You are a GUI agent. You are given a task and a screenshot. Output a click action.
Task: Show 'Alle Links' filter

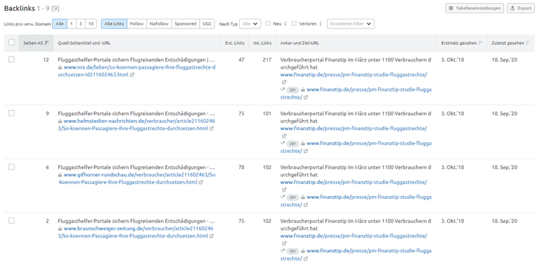pos(114,24)
